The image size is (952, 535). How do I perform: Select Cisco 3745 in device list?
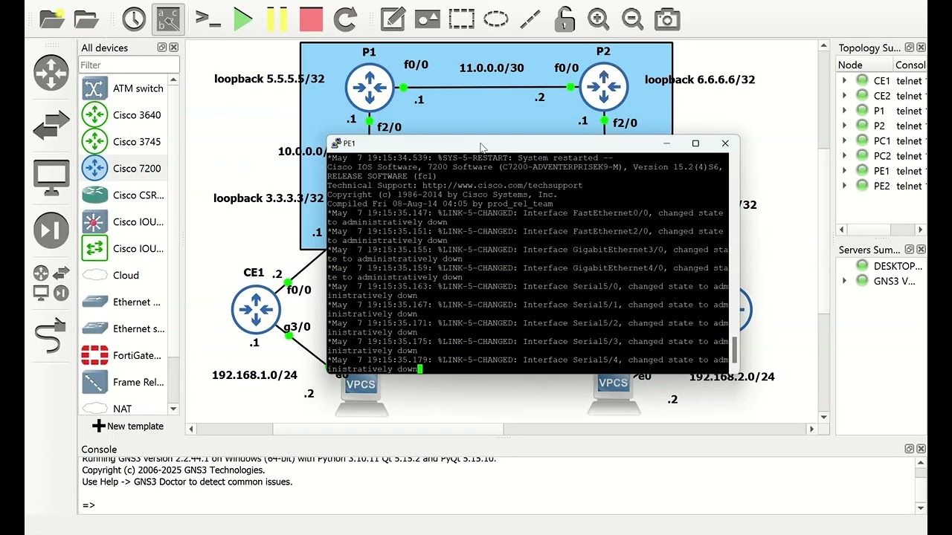[123, 142]
